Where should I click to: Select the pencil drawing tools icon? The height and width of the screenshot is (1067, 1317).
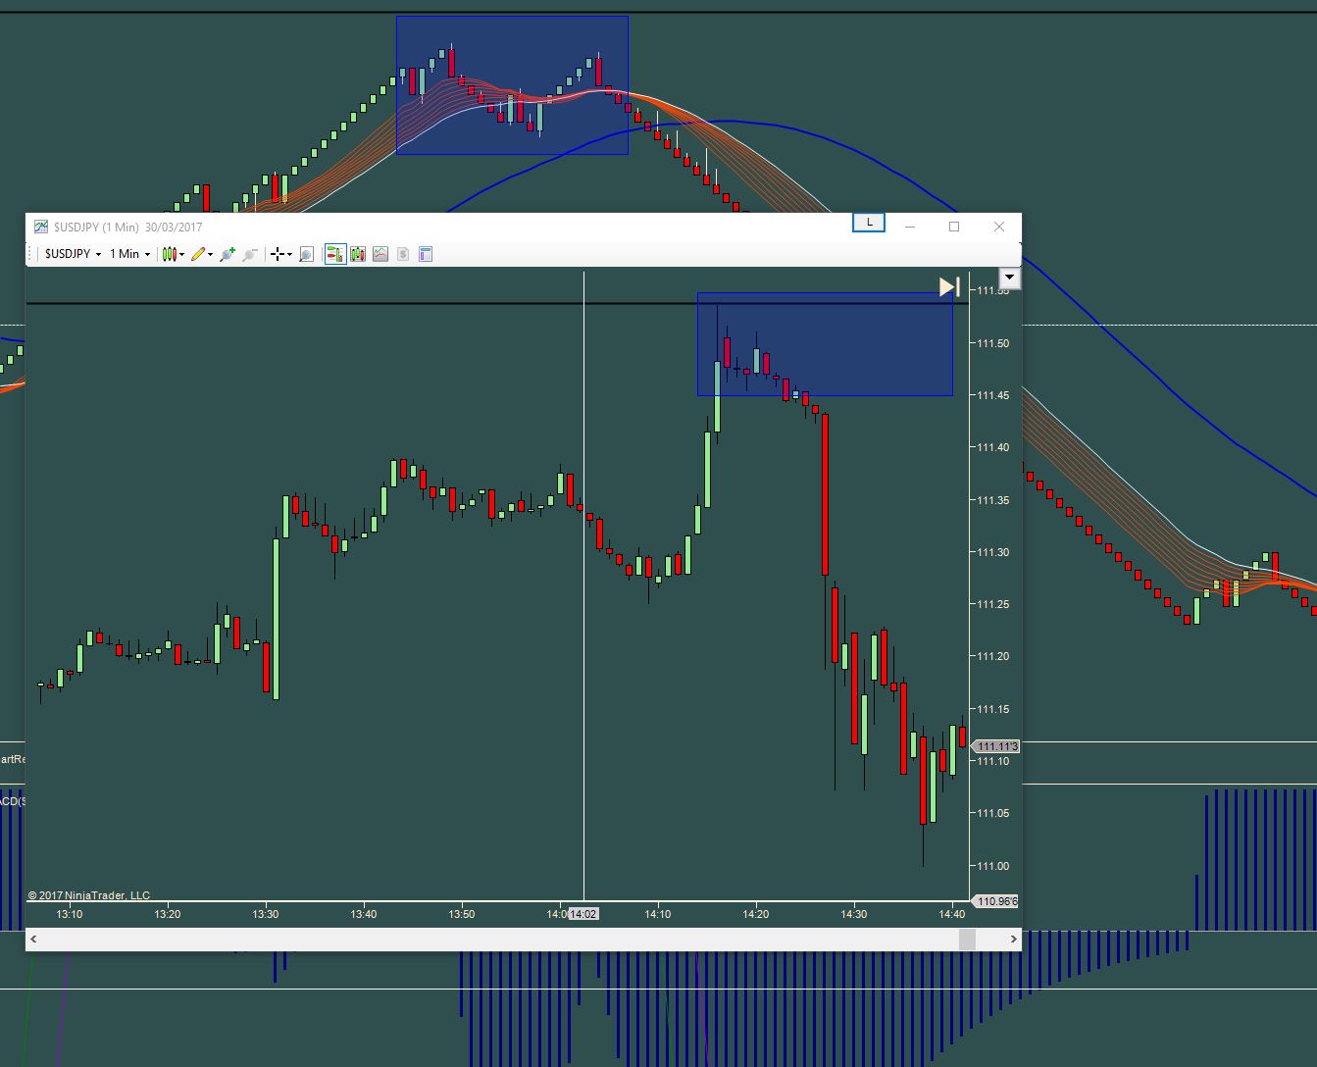click(202, 254)
